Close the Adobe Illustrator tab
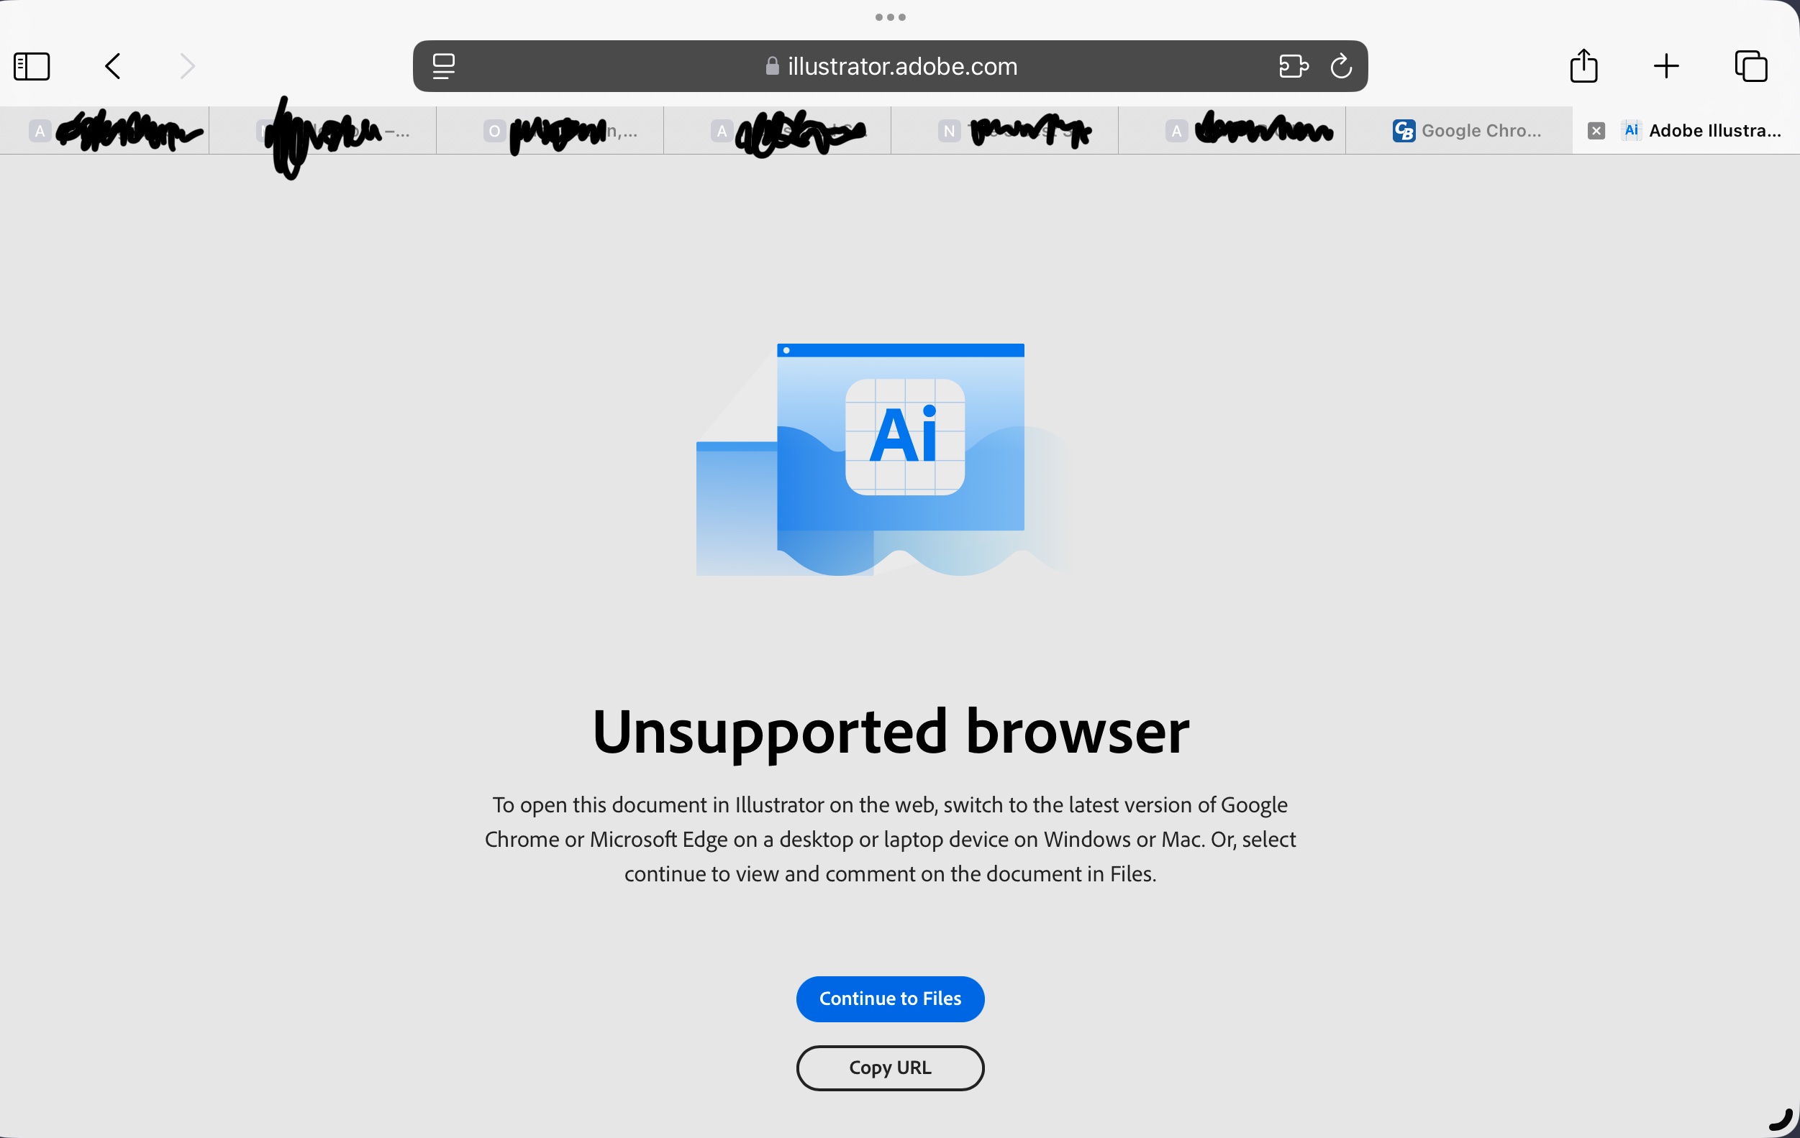The height and width of the screenshot is (1138, 1800). click(1596, 131)
